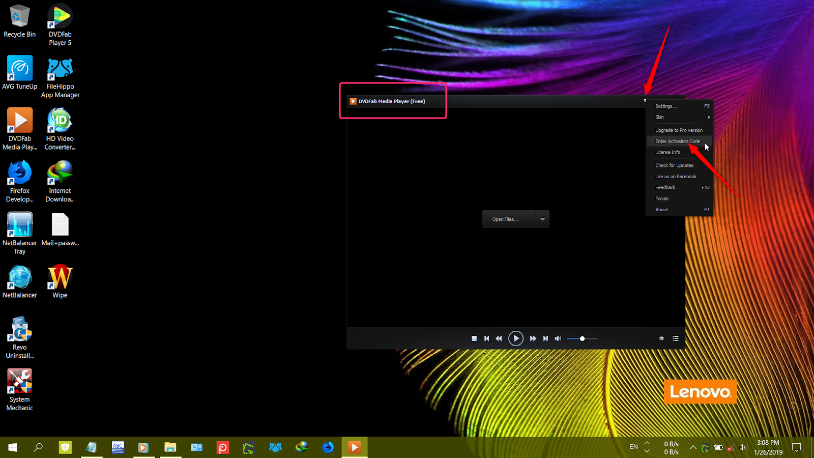Click the EN language indicator
Image resolution: width=814 pixels, height=458 pixels.
(633, 447)
